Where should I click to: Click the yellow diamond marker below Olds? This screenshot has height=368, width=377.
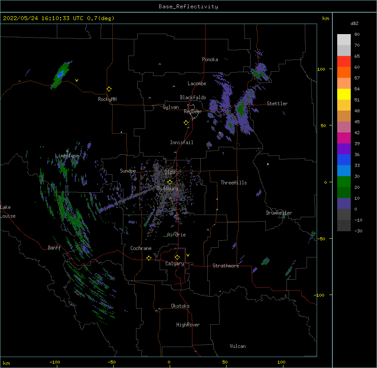(x=170, y=182)
